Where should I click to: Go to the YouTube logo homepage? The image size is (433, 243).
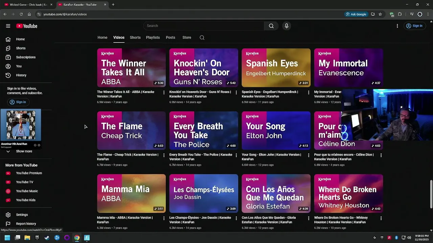pyautogui.click(x=27, y=26)
